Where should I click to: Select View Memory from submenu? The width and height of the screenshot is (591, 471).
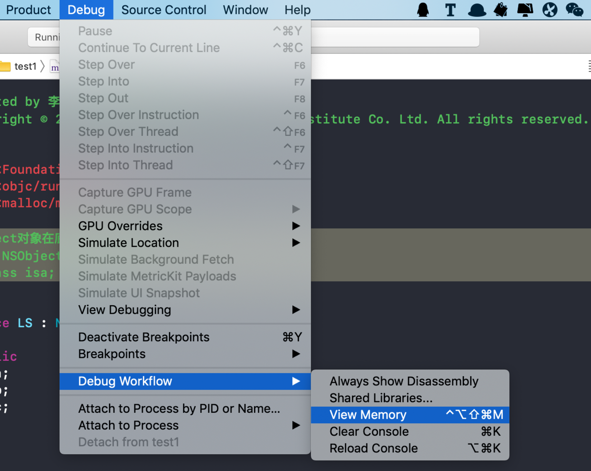tap(410, 415)
